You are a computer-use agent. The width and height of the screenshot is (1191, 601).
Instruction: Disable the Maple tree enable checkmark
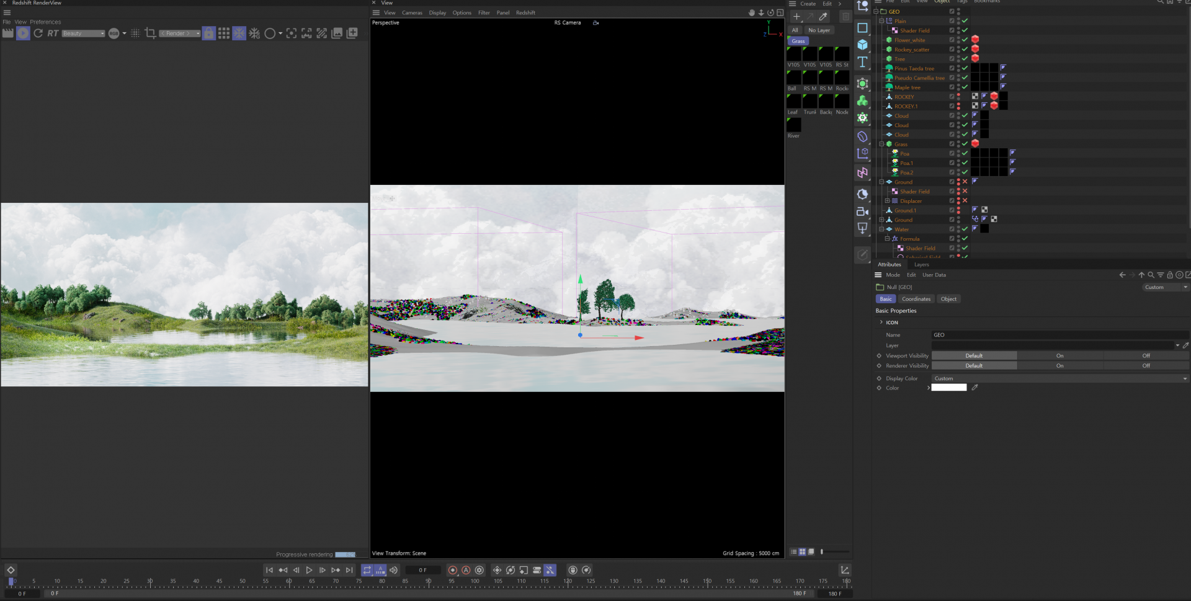[965, 87]
